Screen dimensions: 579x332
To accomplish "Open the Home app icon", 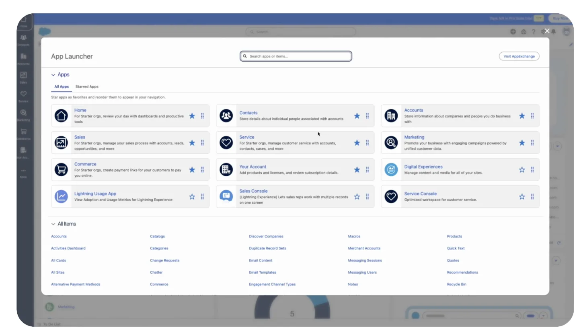I will point(61,116).
